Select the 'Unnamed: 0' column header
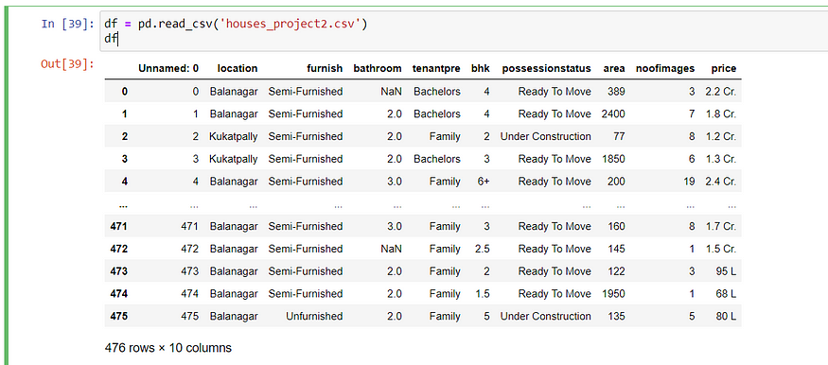This screenshot has width=828, height=365. pos(168,69)
